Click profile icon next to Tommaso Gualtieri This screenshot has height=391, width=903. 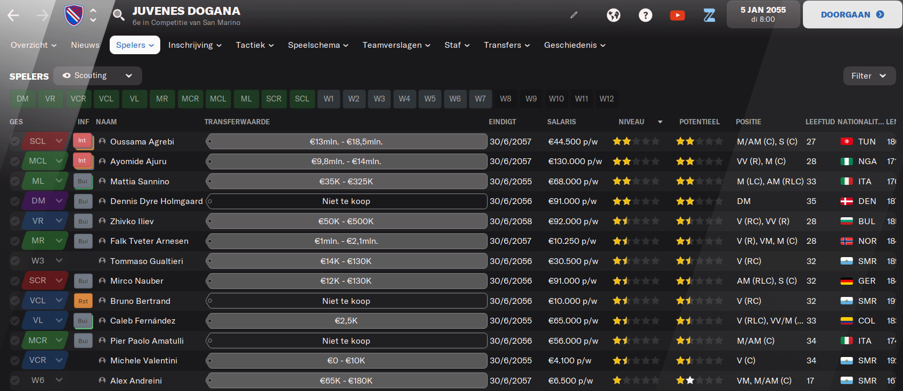(102, 261)
